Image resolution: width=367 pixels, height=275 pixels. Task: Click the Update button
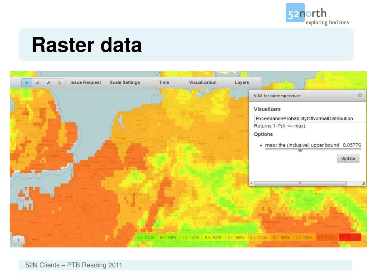coord(348,158)
